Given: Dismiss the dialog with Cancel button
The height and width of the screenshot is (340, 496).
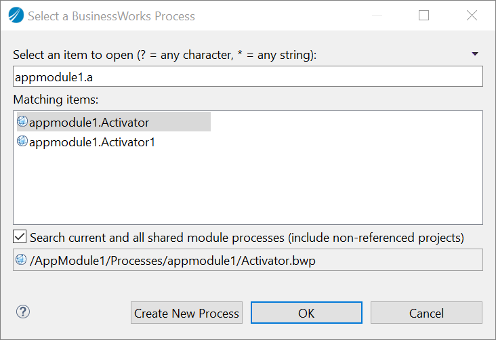Looking at the screenshot, I should pos(426,313).
